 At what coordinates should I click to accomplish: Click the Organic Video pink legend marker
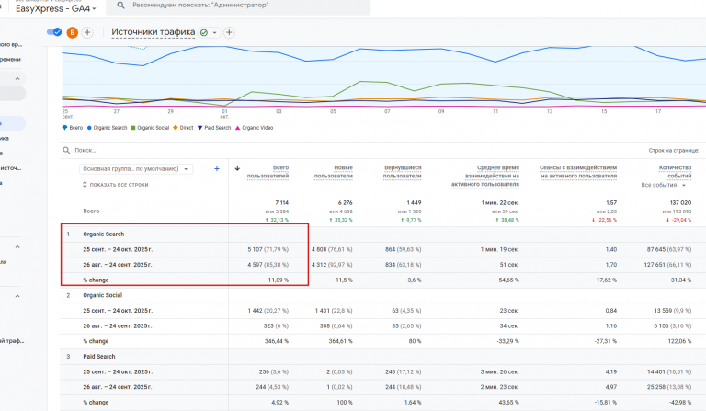pyautogui.click(x=237, y=128)
